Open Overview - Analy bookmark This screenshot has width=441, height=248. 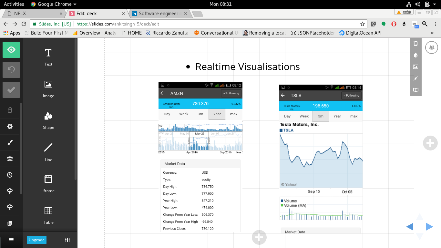pos(94,33)
